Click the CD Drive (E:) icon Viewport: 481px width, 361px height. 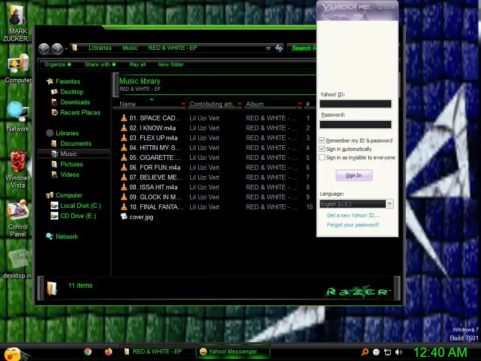coord(54,216)
